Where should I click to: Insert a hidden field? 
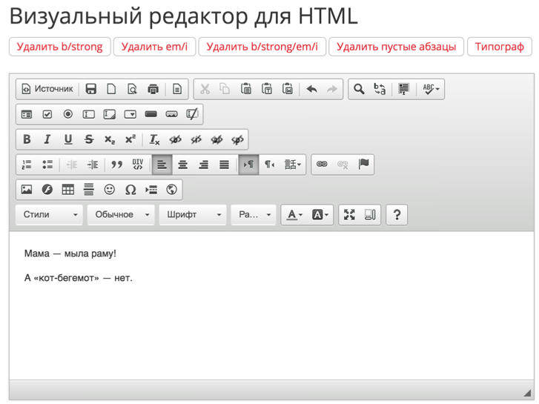click(x=192, y=114)
